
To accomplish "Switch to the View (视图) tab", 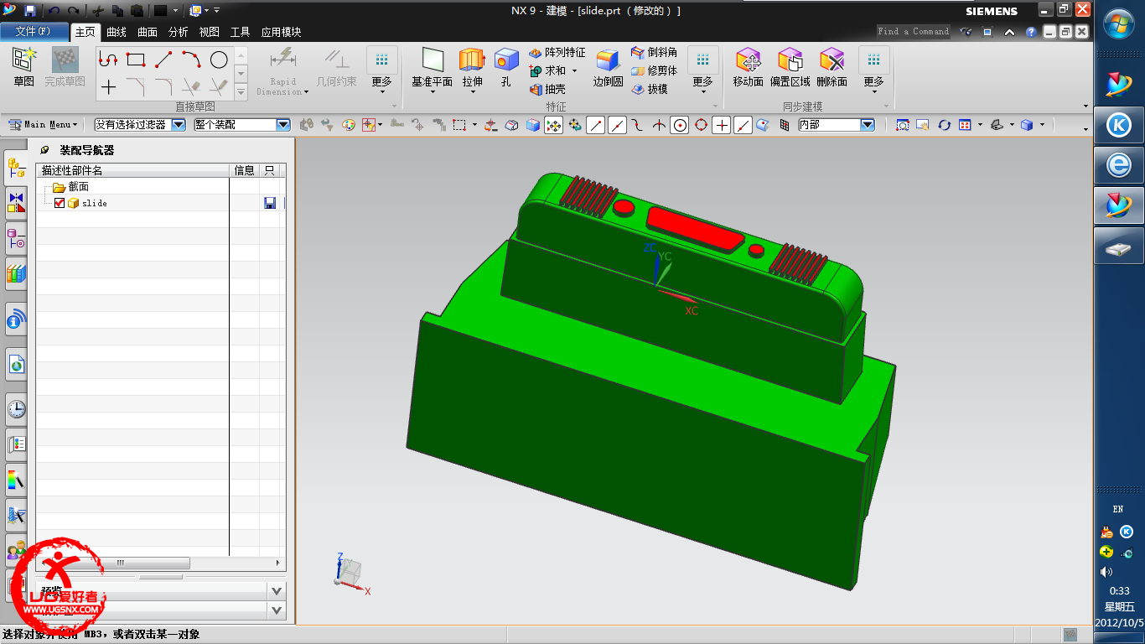I will click(x=210, y=32).
